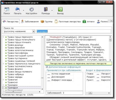The height and width of the screenshot is (100, 116).
Task: Select Трависил in the drug list
Action: tap(12, 82)
